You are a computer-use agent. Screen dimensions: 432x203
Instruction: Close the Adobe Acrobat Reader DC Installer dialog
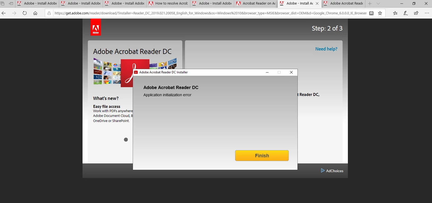point(291,72)
